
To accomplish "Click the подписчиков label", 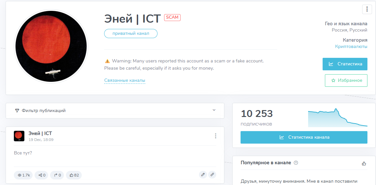I will click(256, 124).
